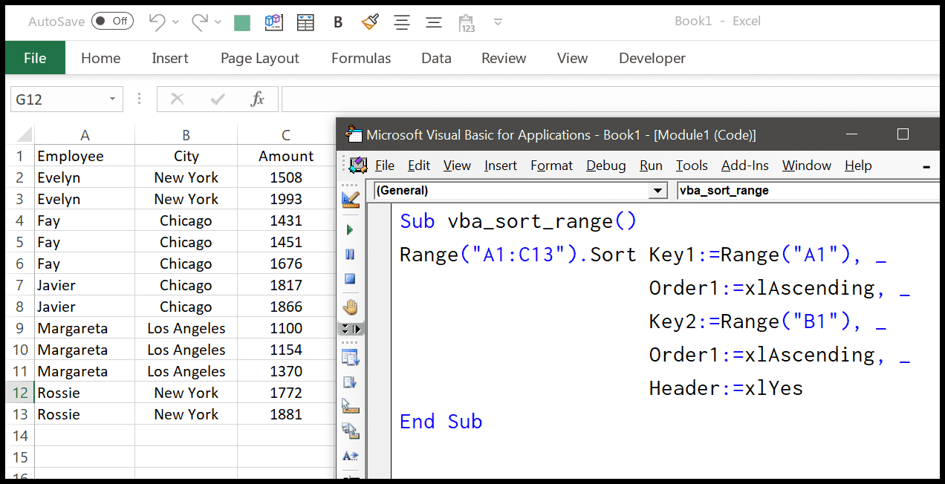Image resolution: width=945 pixels, height=484 pixels.
Task: Select the Employee header cell
Action: coord(85,156)
